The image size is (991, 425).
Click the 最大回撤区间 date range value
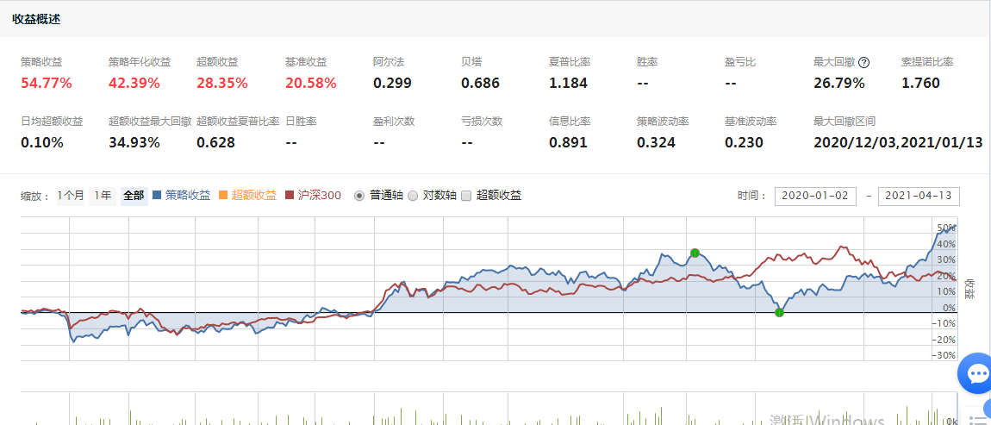click(x=898, y=142)
